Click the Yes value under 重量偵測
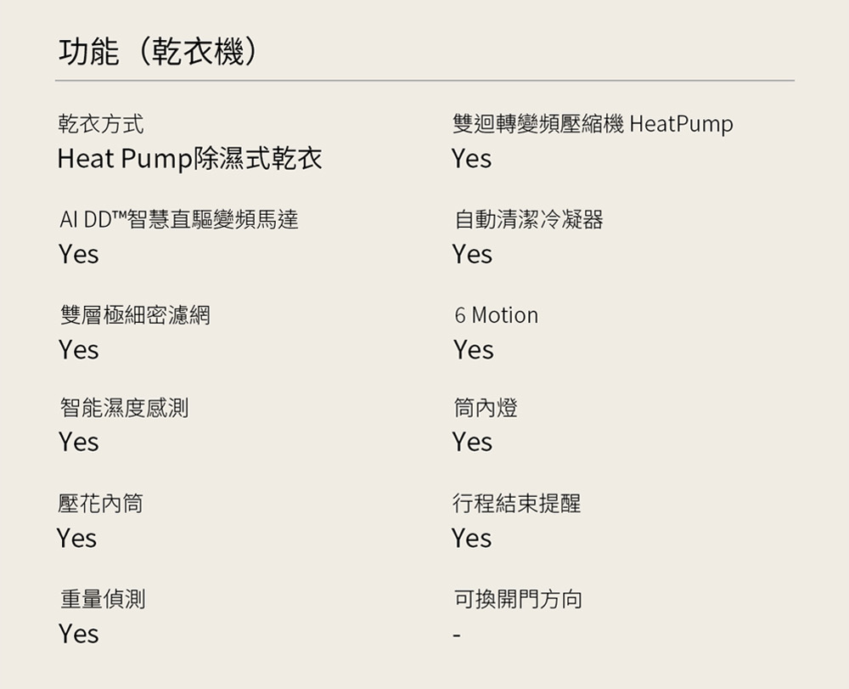The width and height of the screenshot is (849, 689). point(78,634)
